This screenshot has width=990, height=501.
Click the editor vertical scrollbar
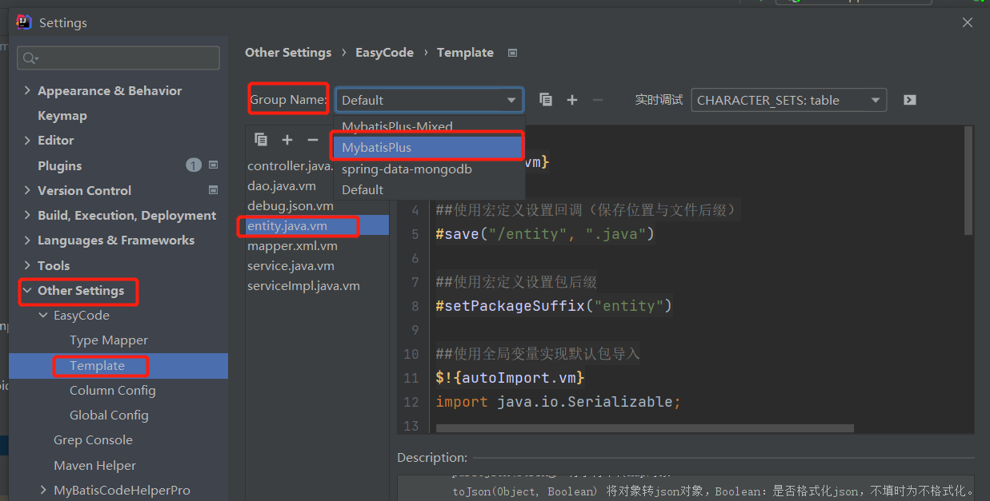[x=968, y=181]
